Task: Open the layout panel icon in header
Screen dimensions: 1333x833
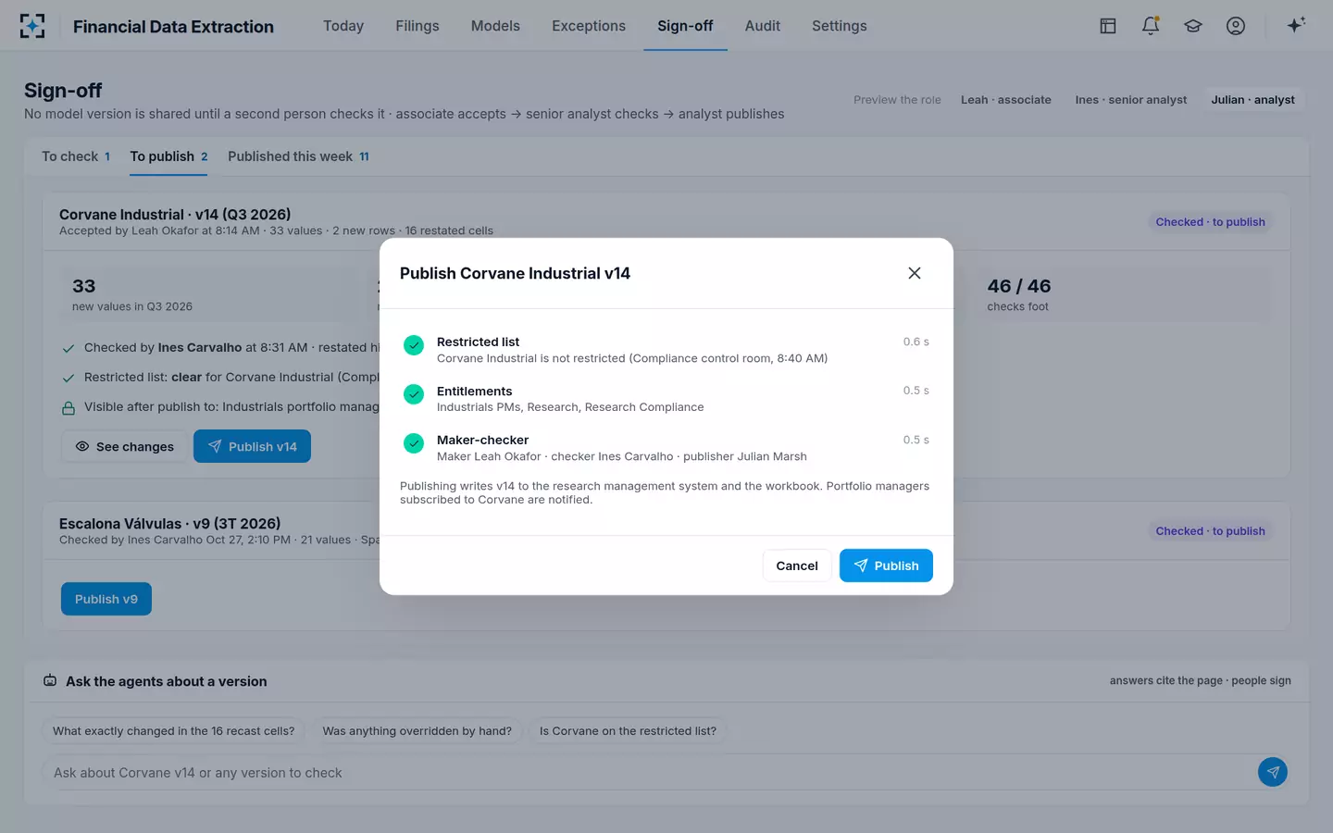Action: click(x=1108, y=26)
